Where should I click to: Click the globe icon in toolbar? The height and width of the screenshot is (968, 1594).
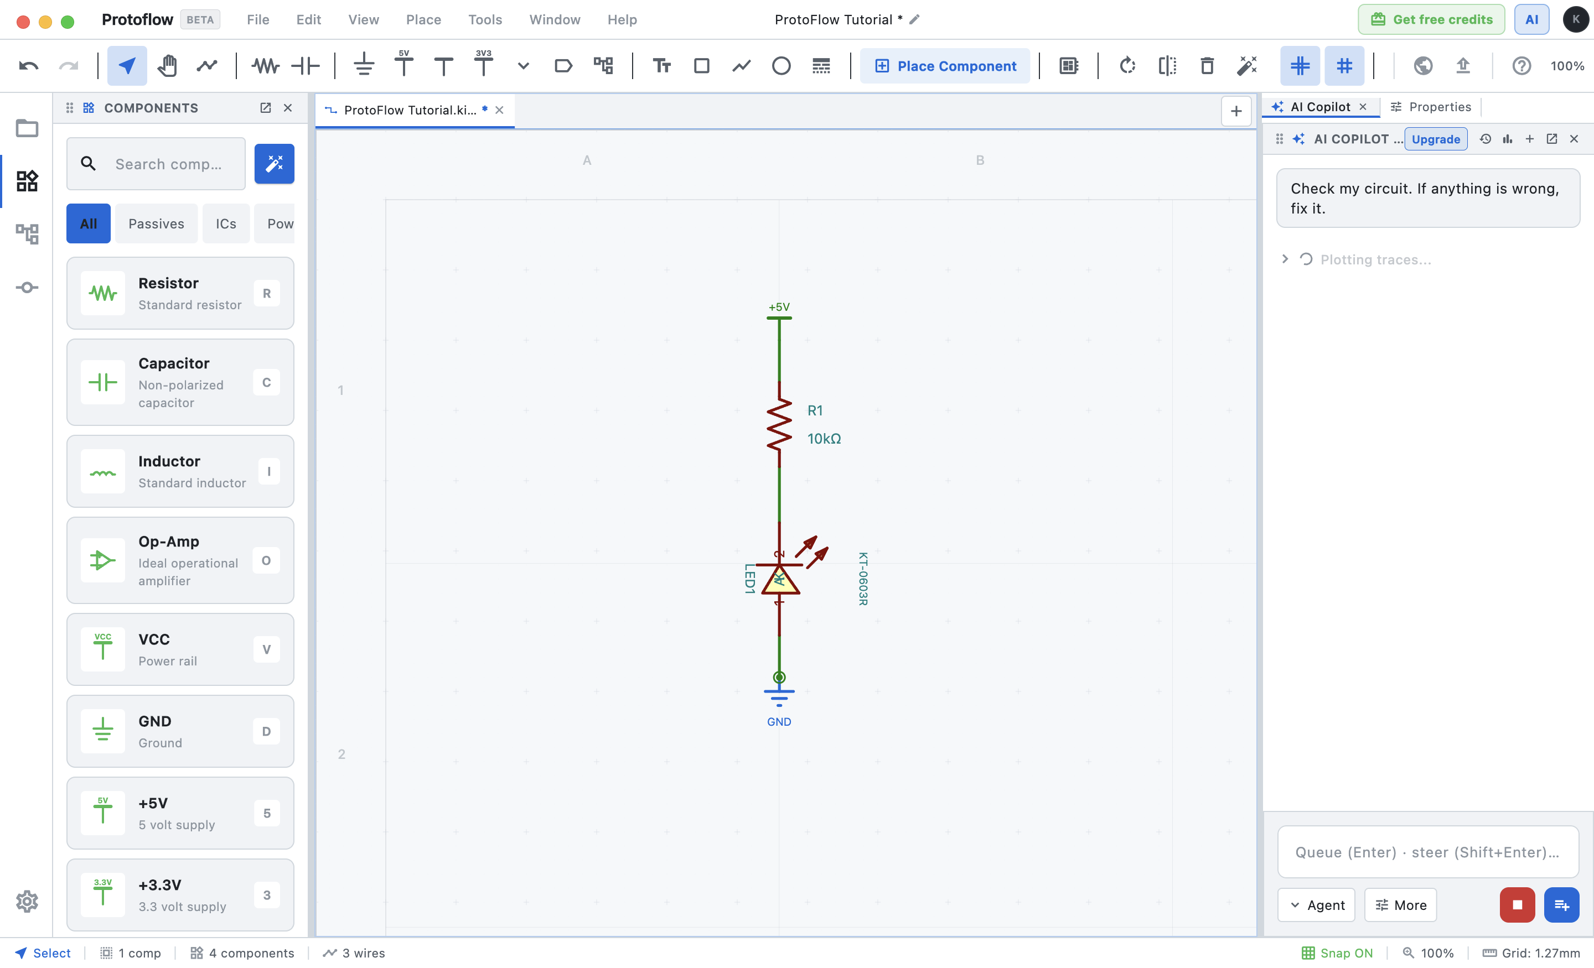tap(1423, 66)
